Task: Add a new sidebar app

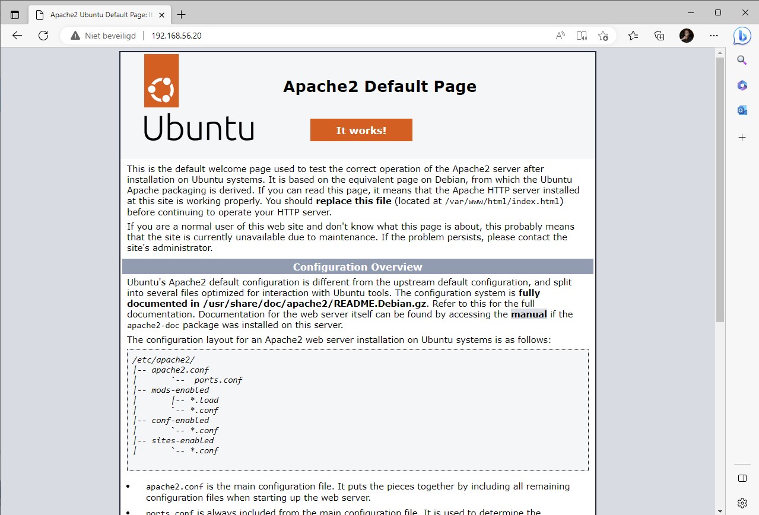Action: (x=742, y=137)
